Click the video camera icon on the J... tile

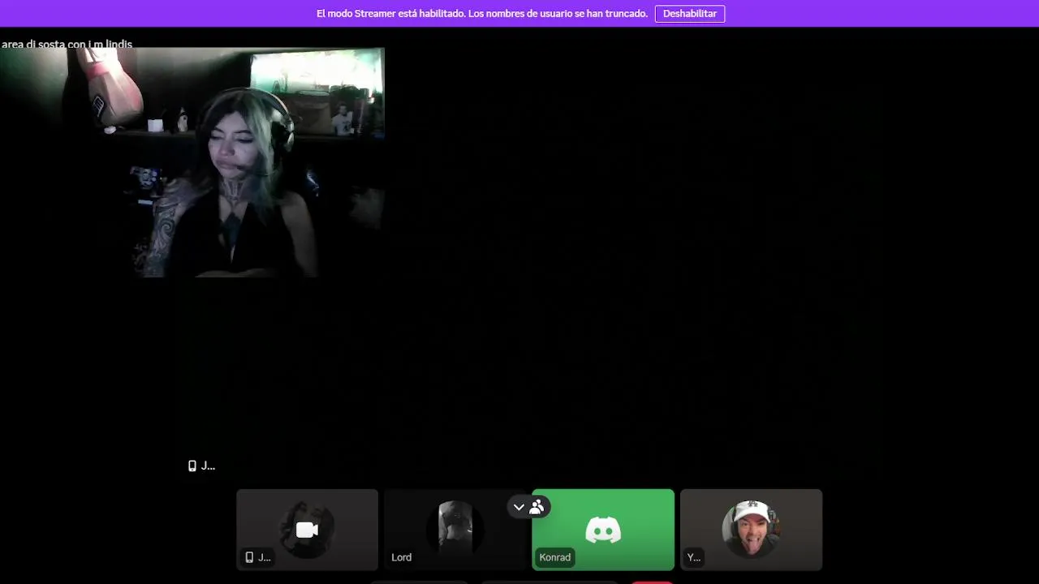(x=307, y=530)
